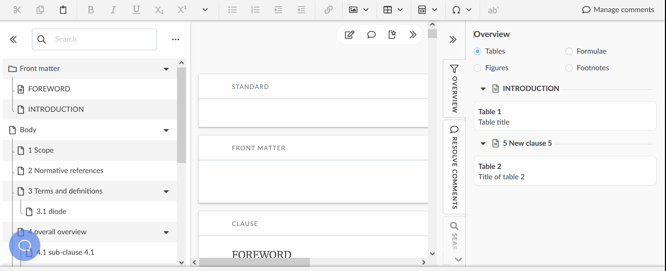Switch to RESOLVE COMMENTS side tab
The image size is (666, 271).
coord(454,167)
